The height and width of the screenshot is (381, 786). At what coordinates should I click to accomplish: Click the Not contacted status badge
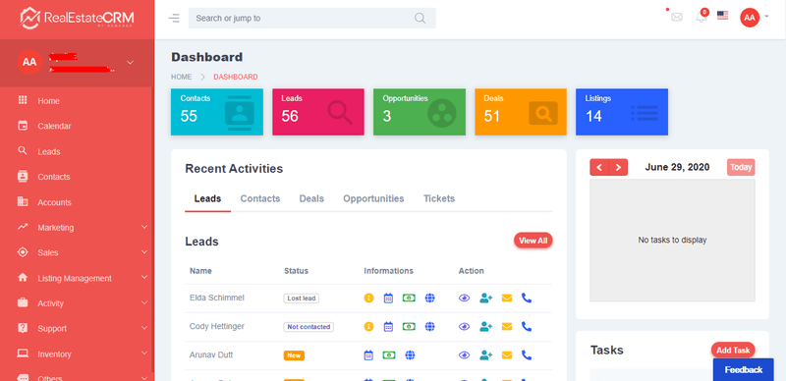pyautogui.click(x=309, y=327)
